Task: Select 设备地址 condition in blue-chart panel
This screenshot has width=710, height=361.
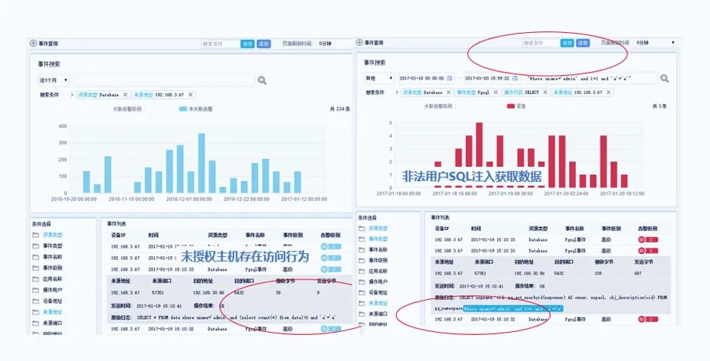Action: [53, 301]
